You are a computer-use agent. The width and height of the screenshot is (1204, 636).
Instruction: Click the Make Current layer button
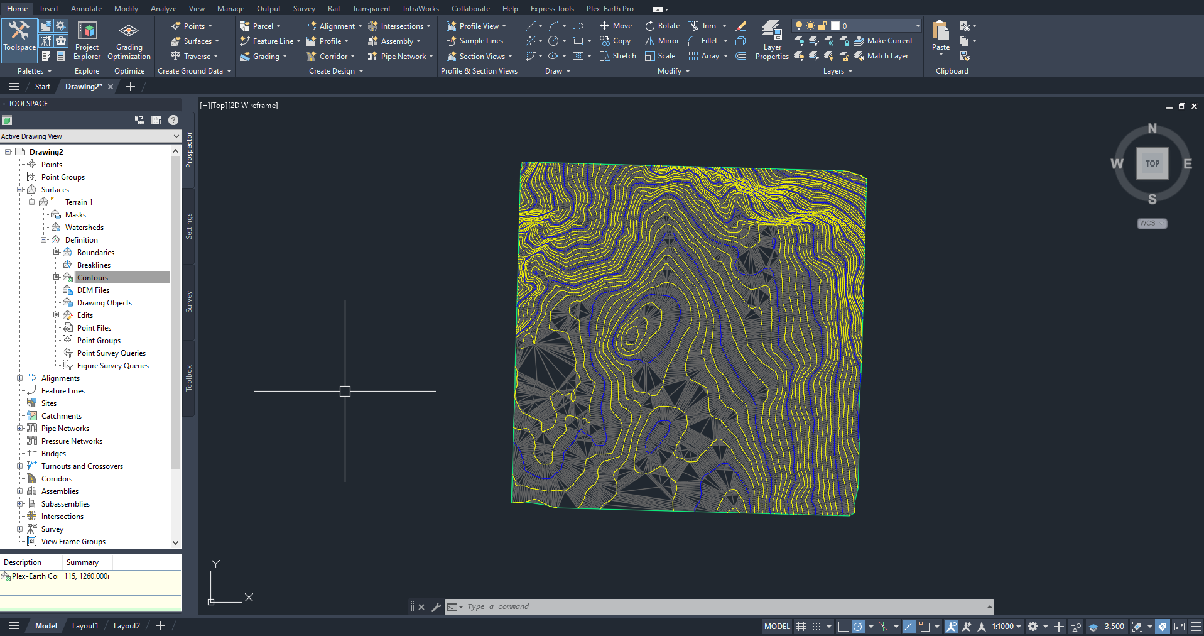pos(883,41)
